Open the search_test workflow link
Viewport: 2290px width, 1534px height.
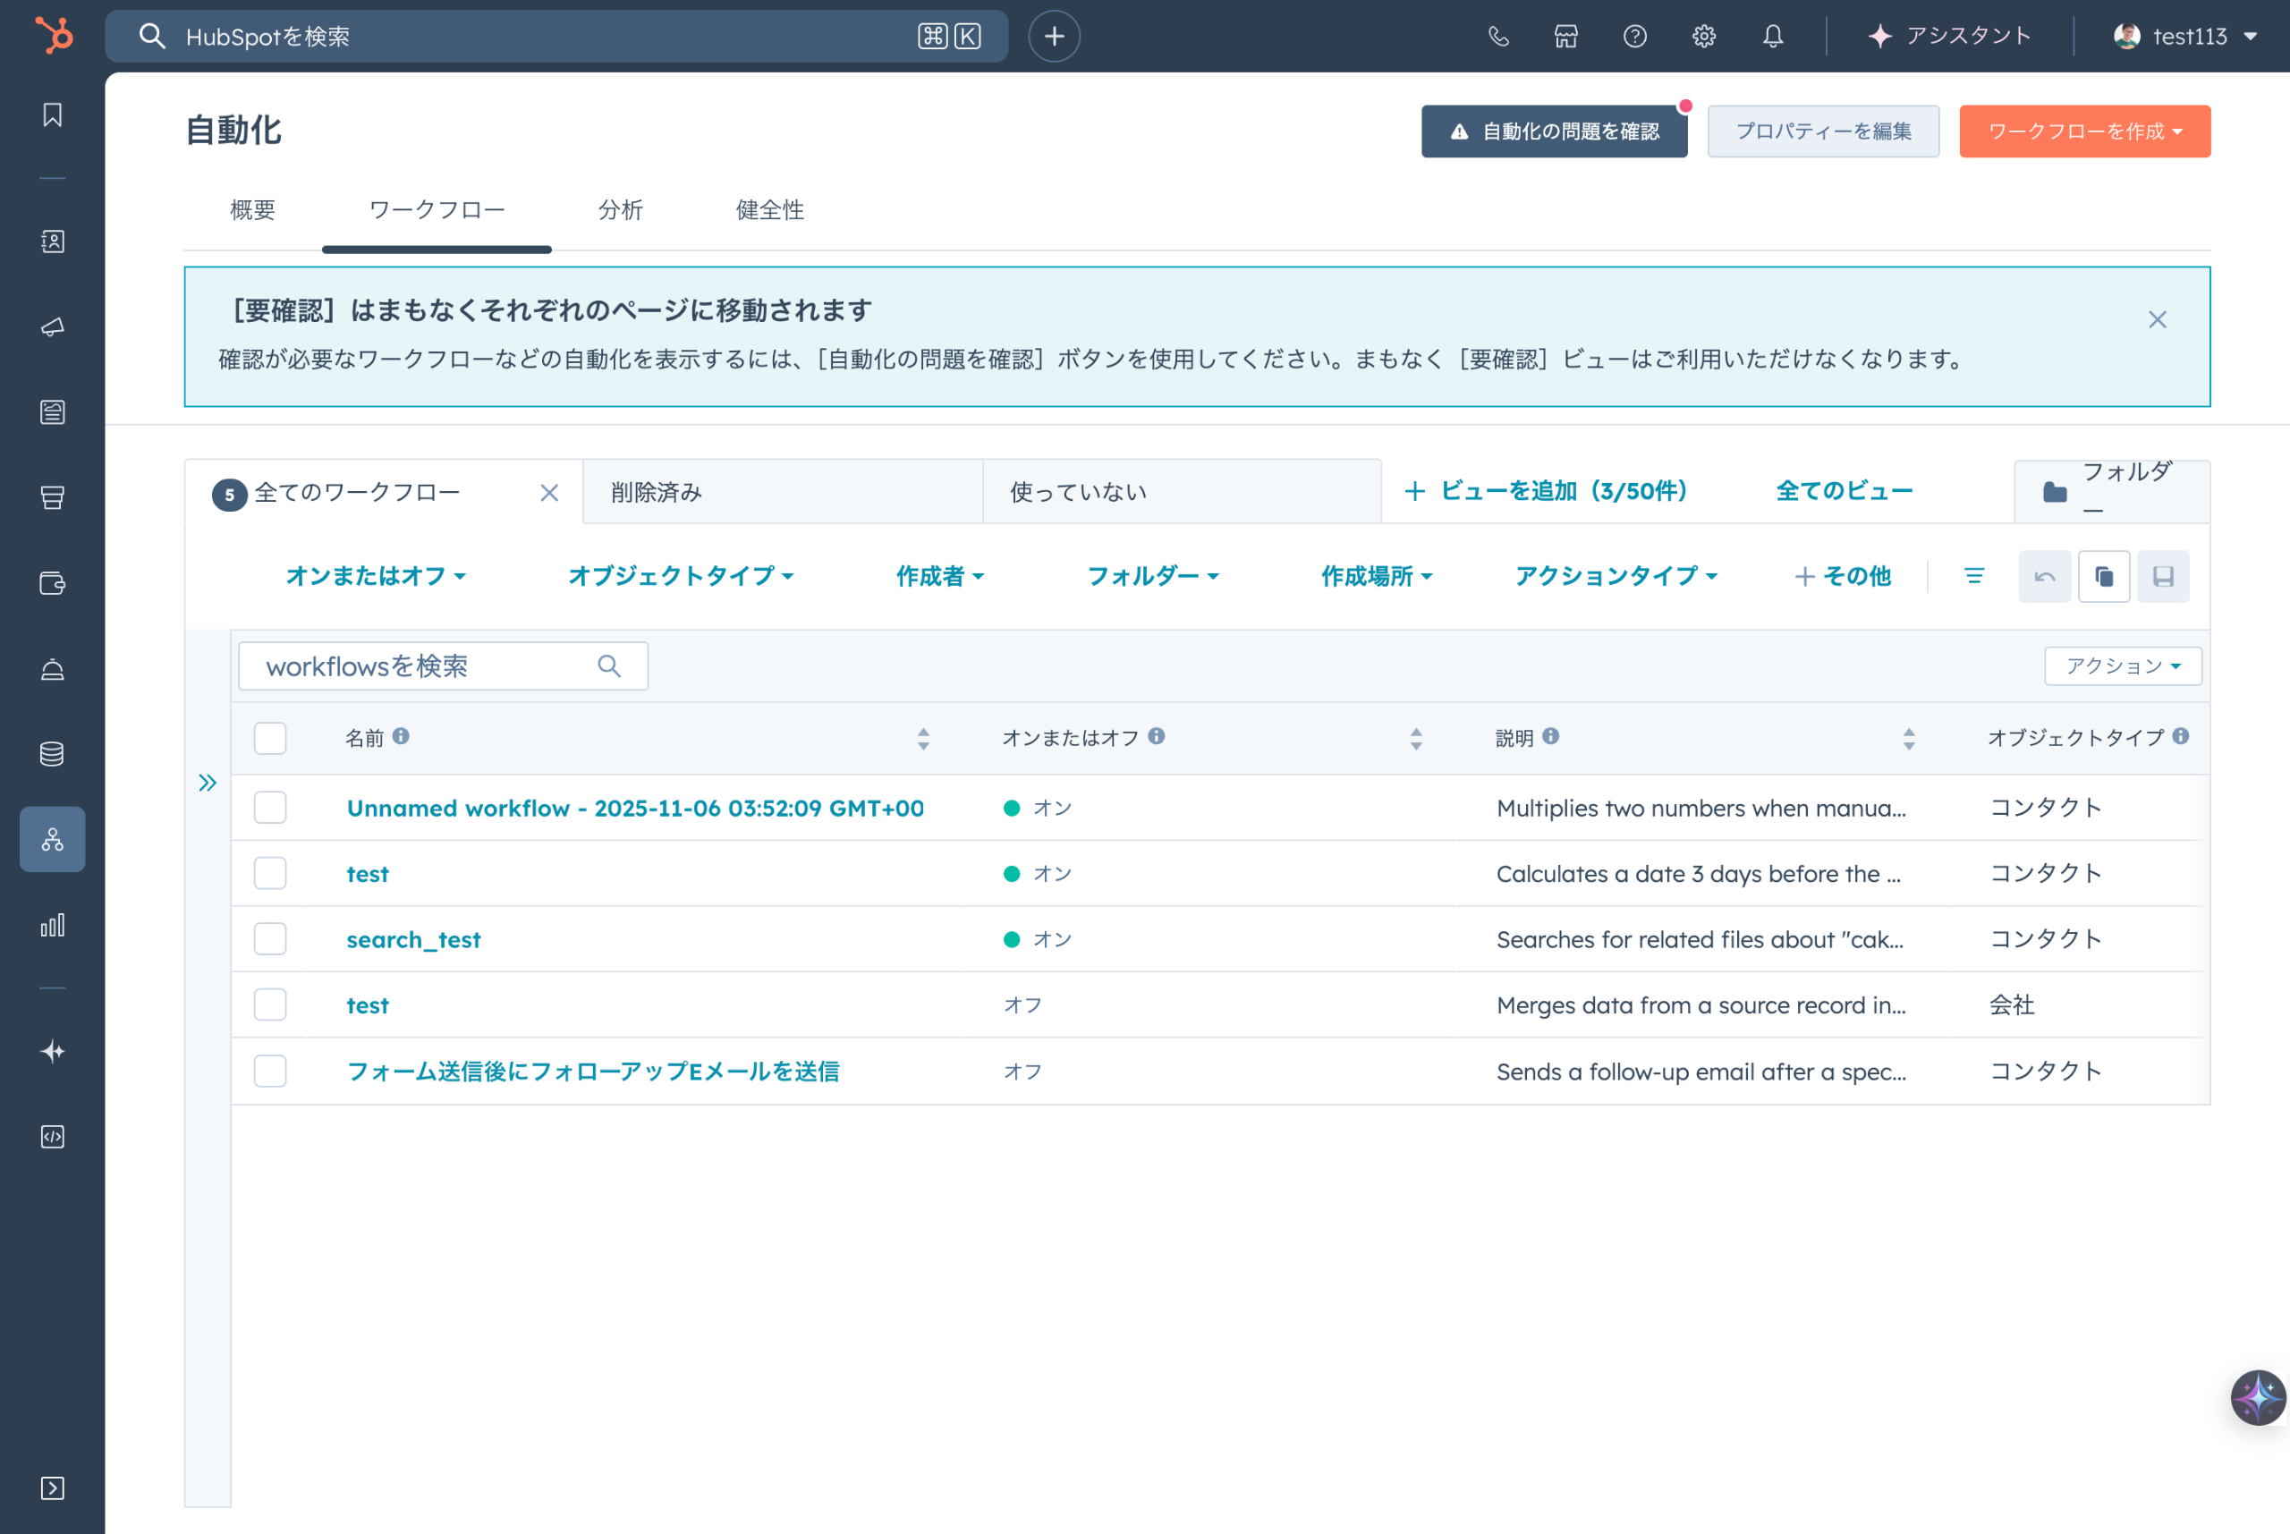(414, 939)
